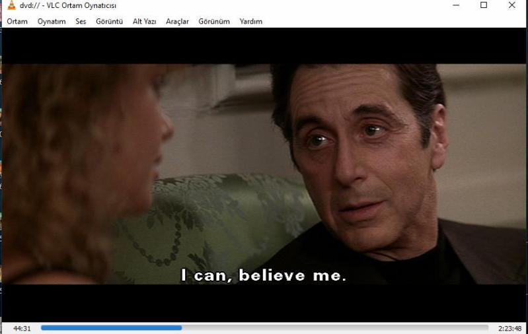Click the man's face in the video
The image size is (528, 334).
[x=357, y=158]
